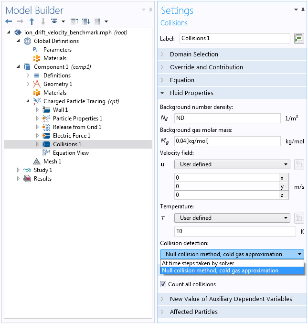Click the Collapse All tree icon

[74, 22]
